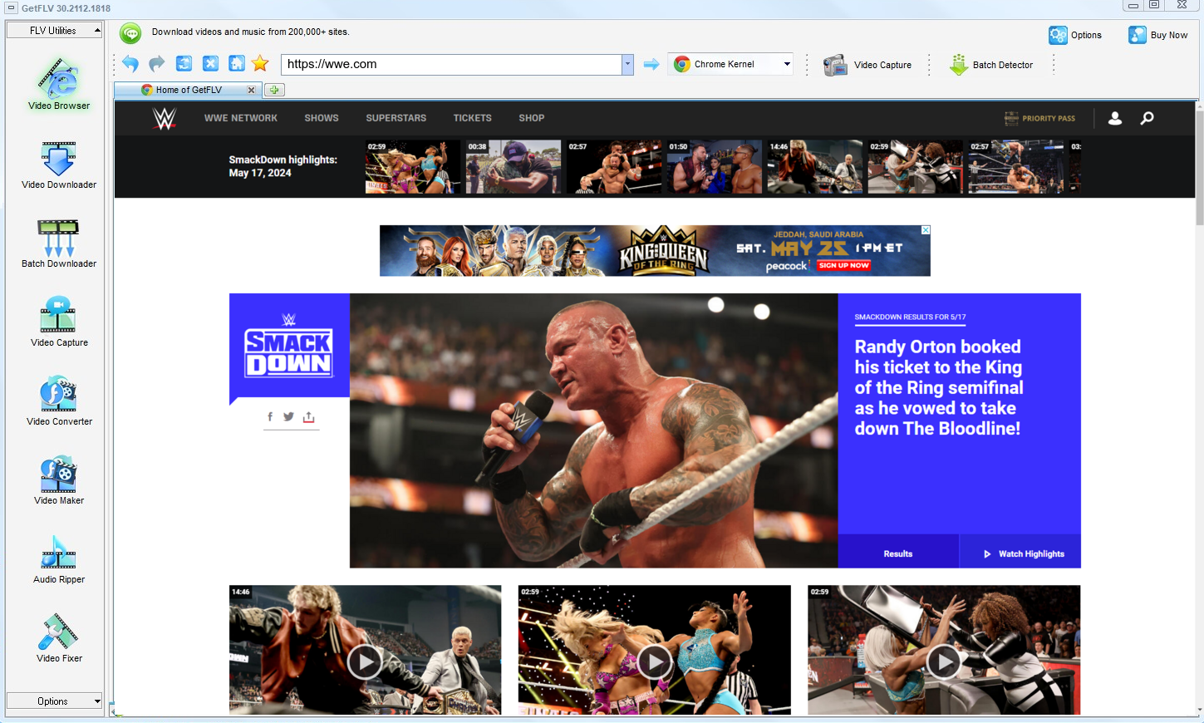Share the SmackDown article on Facebook
The image size is (1204, 723).
[270, 417]
